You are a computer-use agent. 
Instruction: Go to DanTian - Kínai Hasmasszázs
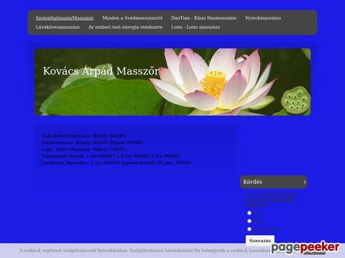[x=203, y=18]
